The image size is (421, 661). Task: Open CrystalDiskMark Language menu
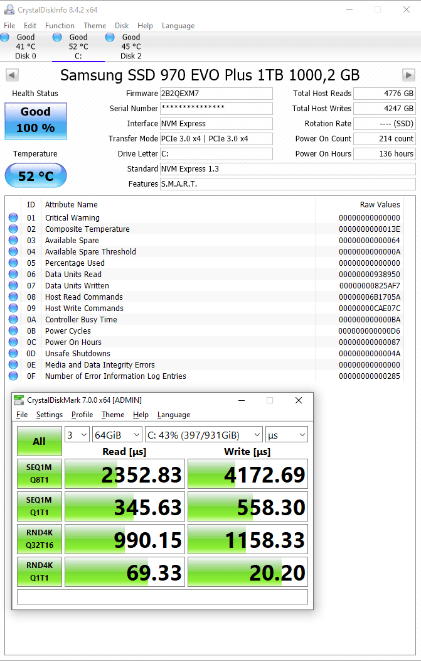(x=173, y=415)
